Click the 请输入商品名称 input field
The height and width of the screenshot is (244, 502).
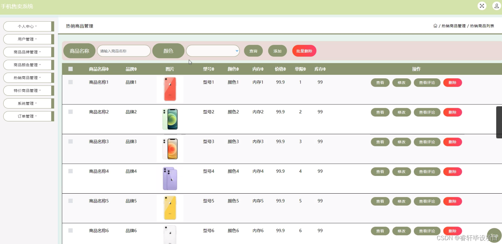click(124, 51)
